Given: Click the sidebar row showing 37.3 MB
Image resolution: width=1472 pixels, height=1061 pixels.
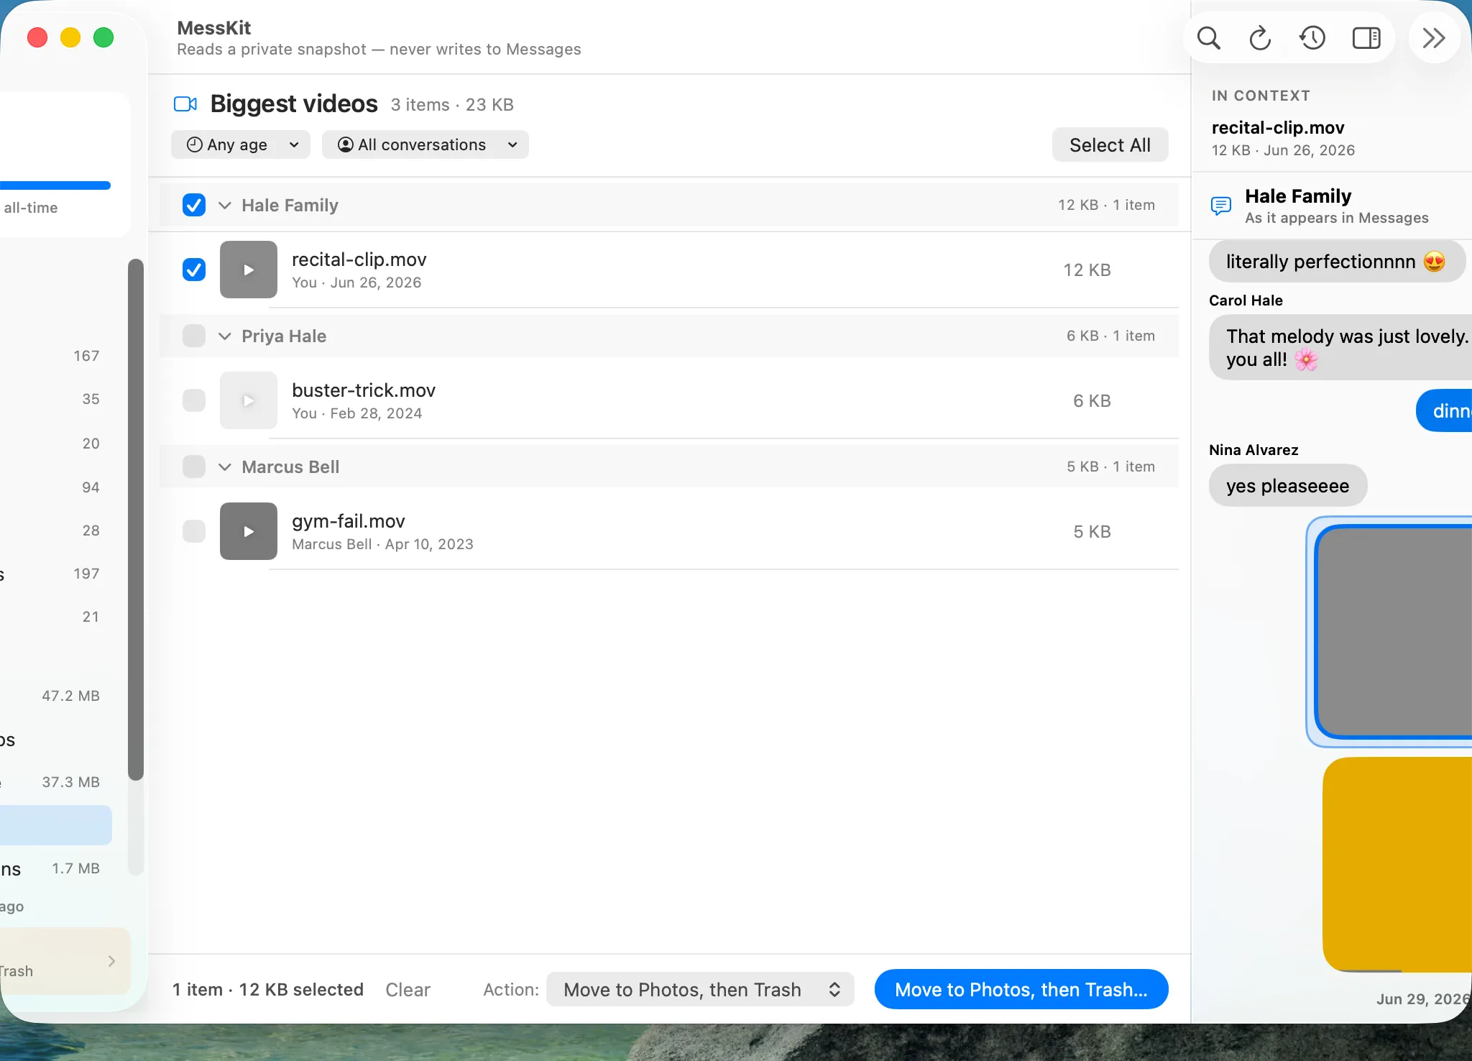Looking at the screenshot, I should 55,781.
